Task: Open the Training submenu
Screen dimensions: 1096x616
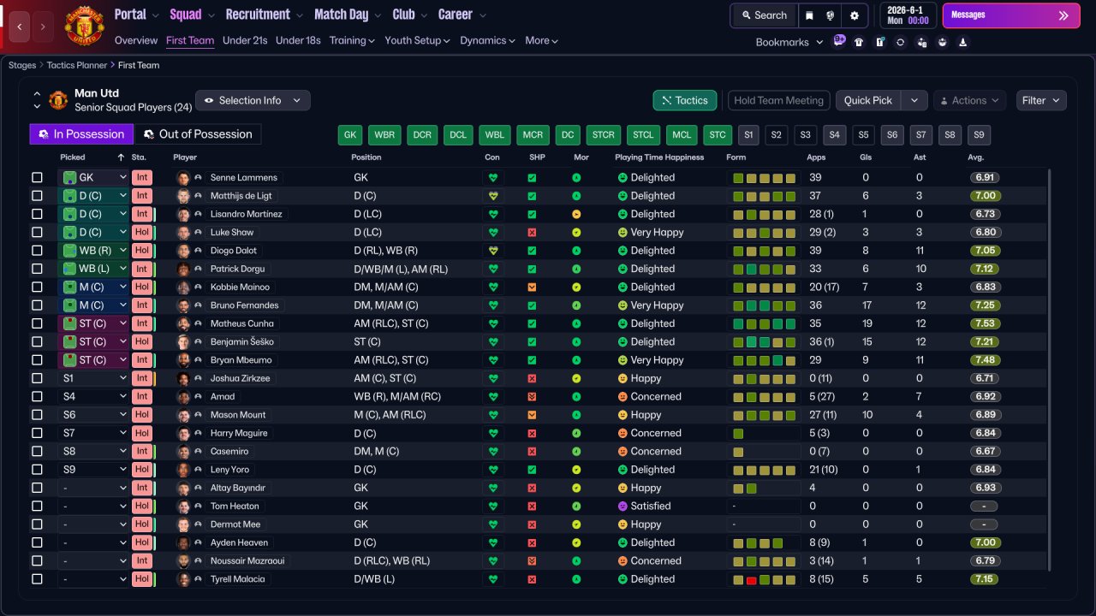Action: pos(352,40)
